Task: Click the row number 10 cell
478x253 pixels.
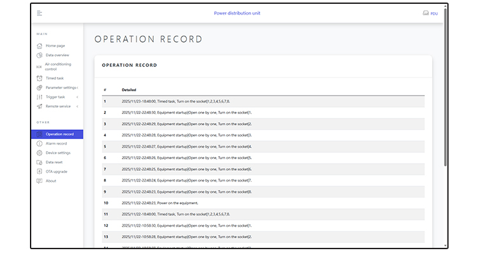Action: point(106,203)
